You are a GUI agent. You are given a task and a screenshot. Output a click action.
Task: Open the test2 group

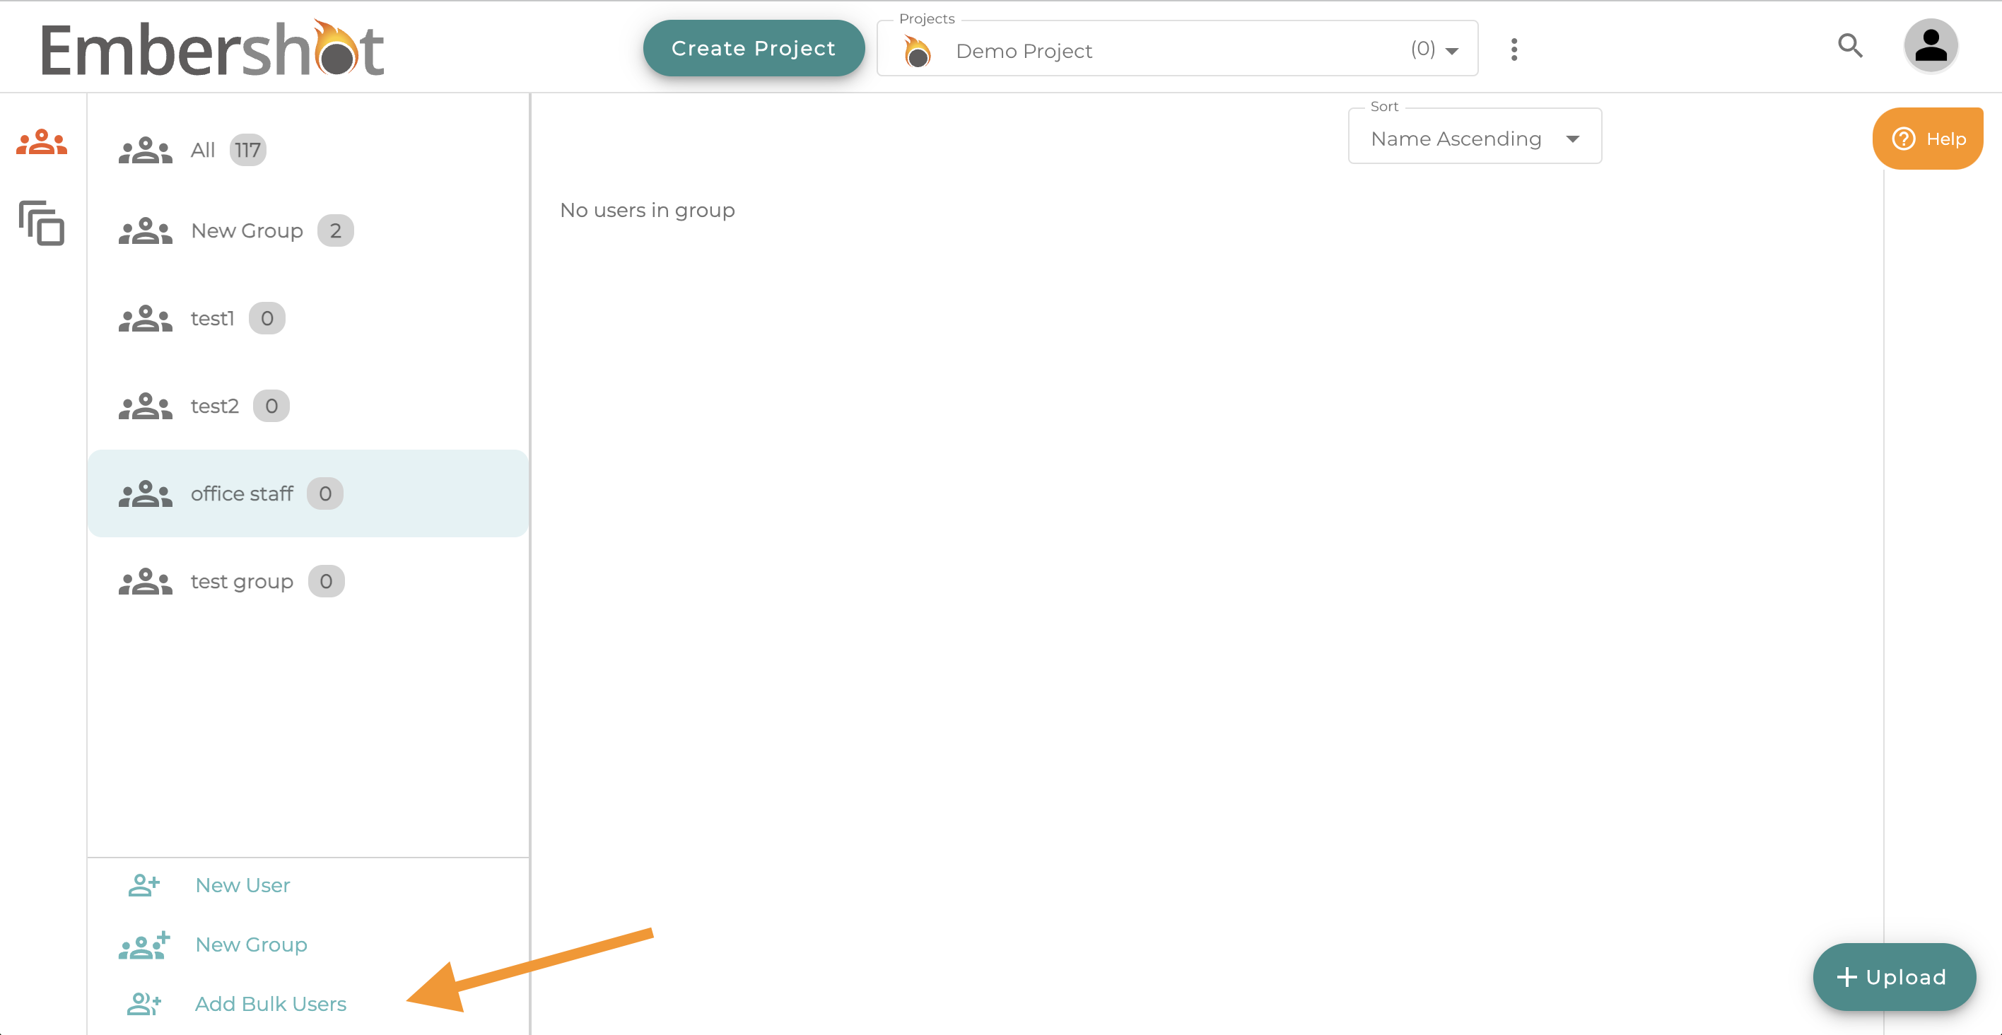coord(214,407)
